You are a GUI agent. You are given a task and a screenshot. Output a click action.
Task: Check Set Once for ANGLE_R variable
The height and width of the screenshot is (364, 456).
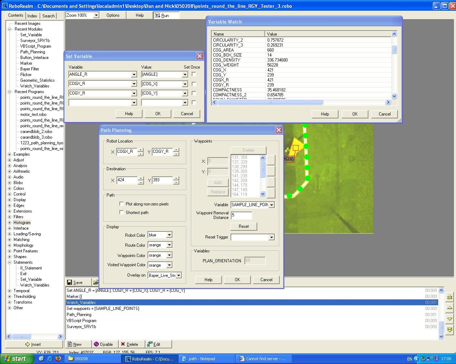click(x=194, y=74)
